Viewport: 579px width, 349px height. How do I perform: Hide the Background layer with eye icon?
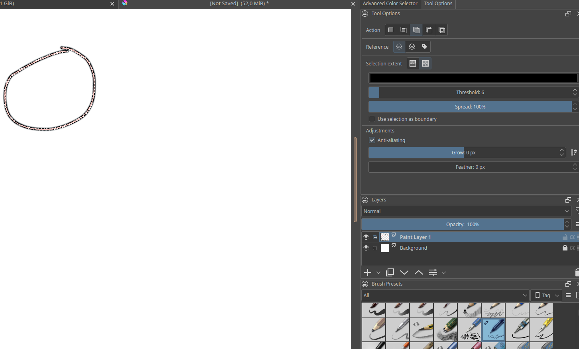366,248
